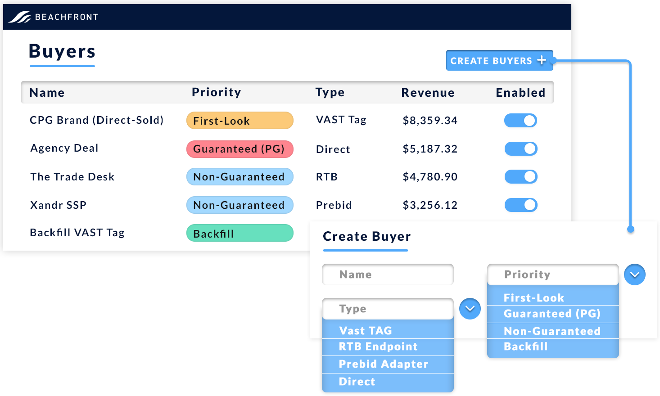
Task: Click the Name input field
Action: click(388, 274)
